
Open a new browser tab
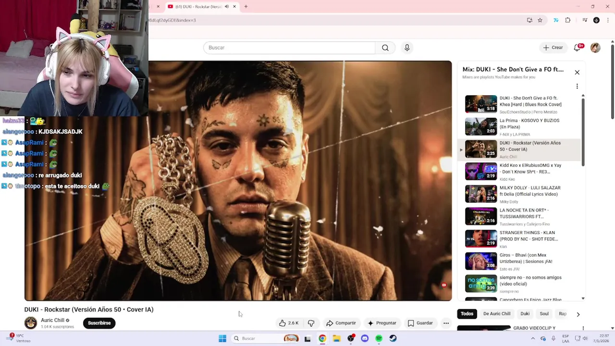pyautogui.click(x=246, y=7)
